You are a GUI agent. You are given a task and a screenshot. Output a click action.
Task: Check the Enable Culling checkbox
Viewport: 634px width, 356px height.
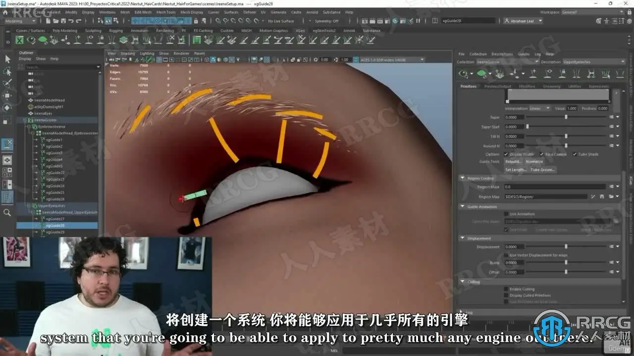pyautogui.click(x=506, y=289)
